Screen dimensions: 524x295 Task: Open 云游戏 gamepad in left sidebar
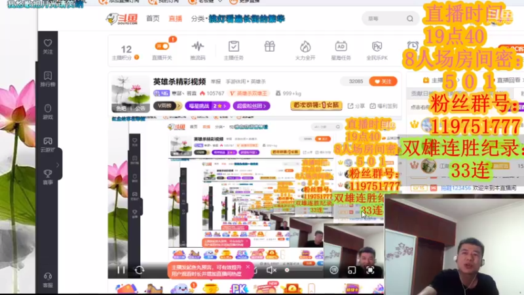[48, 144]
